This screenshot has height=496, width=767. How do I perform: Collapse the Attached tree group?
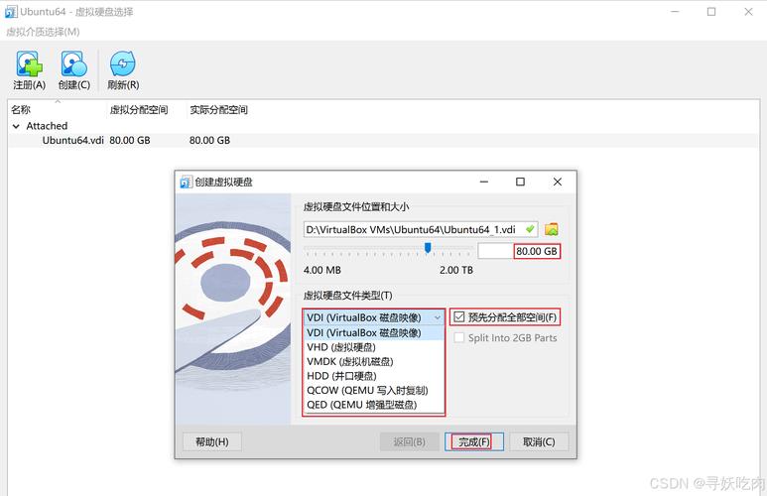point(16,126)
